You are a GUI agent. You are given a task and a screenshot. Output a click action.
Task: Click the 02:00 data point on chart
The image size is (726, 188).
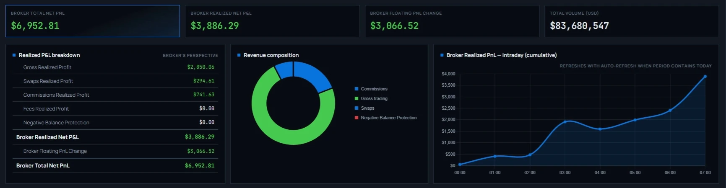(530, 155)
